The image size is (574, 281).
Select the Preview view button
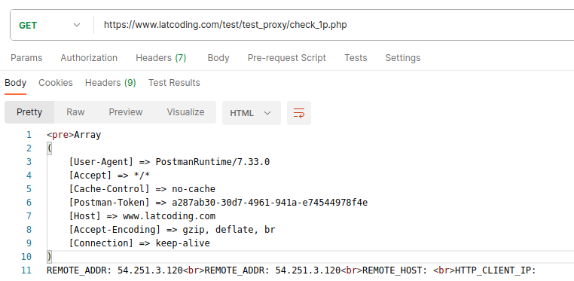126,112
